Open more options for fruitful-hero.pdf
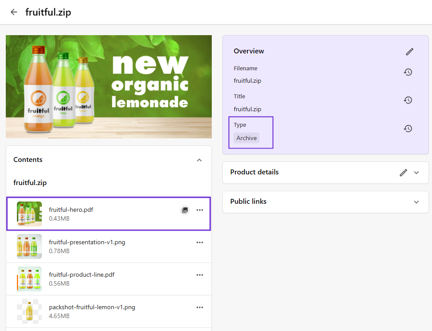The width and height of the screenshot is (432, 331). point(200,210)
